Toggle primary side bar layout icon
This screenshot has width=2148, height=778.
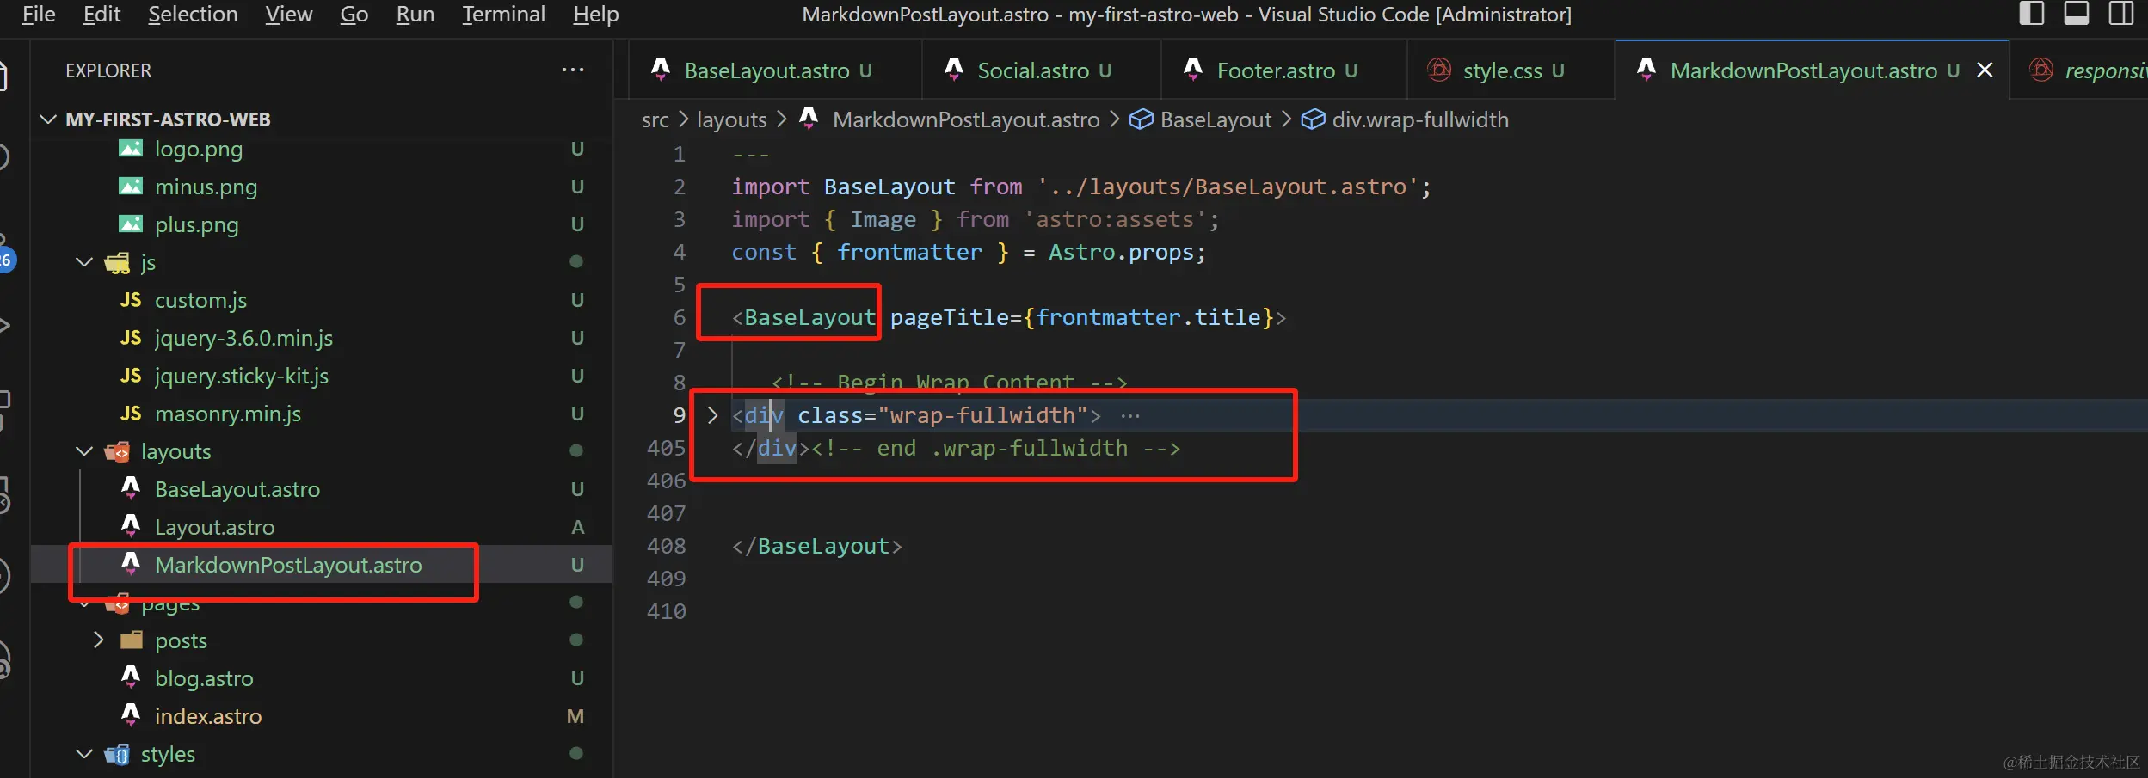pyautogui.click(x=2032, y=14)
